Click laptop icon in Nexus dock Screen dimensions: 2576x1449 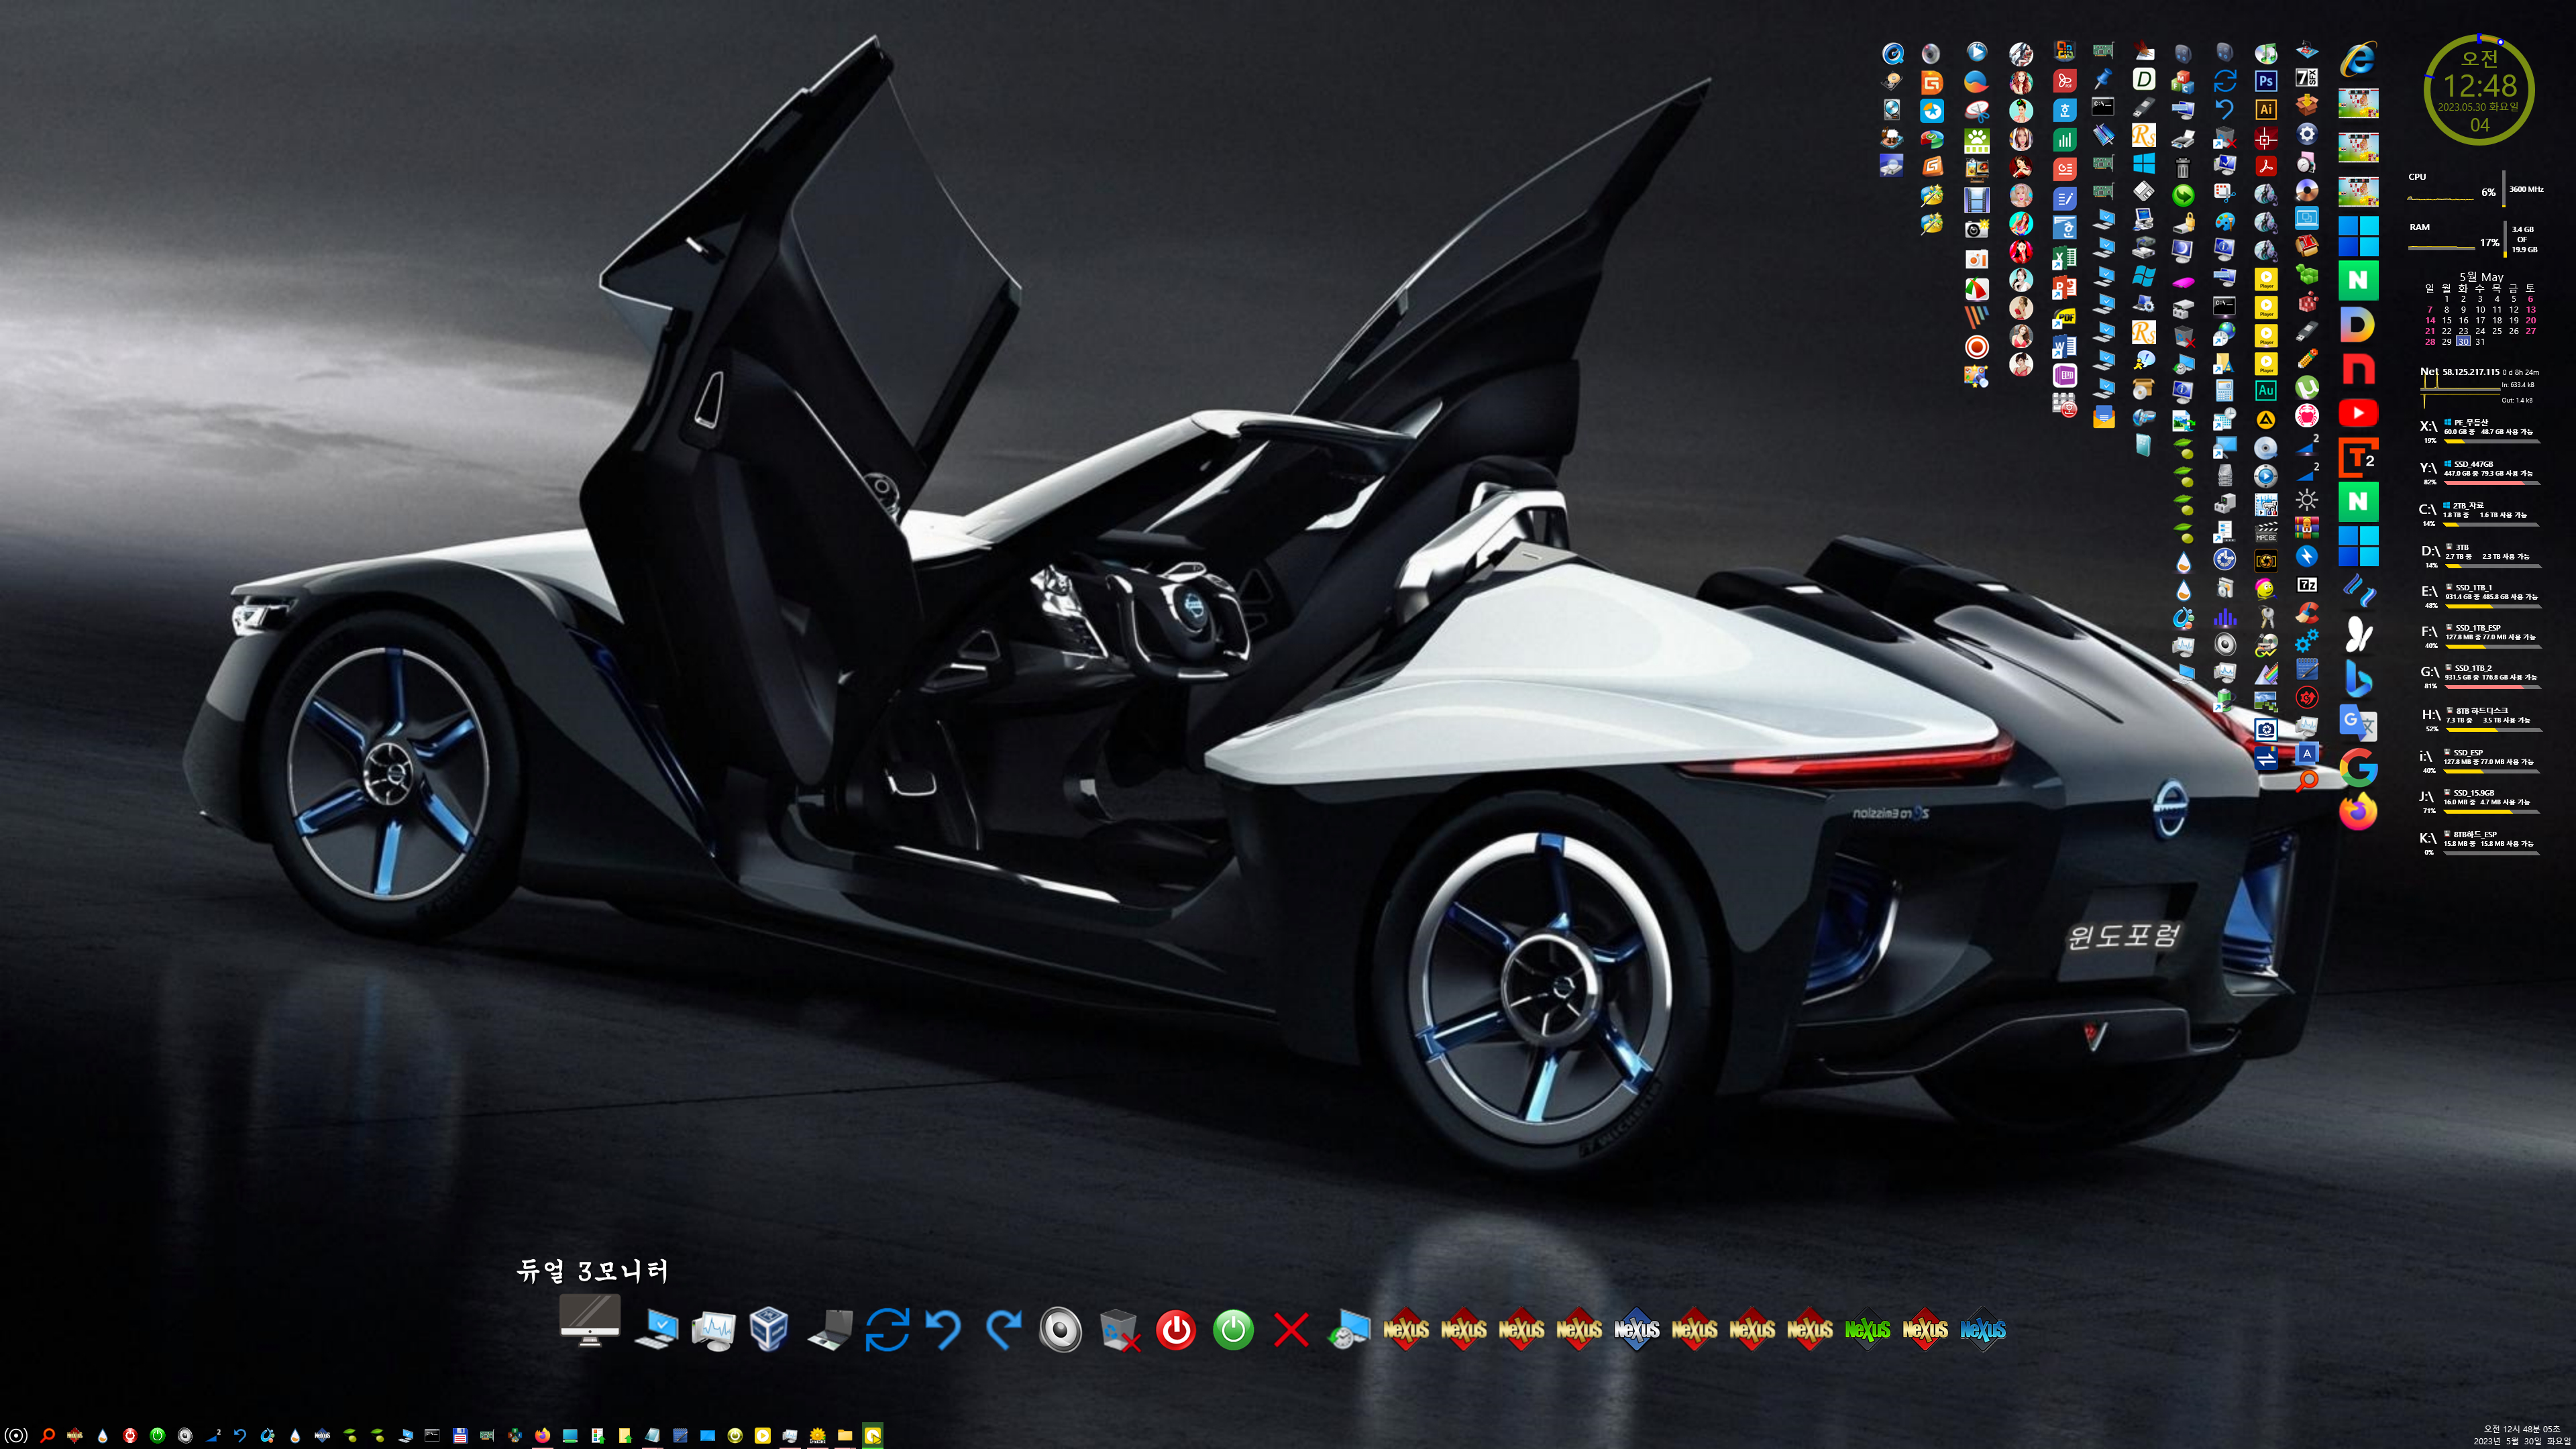coord(830,1330)
